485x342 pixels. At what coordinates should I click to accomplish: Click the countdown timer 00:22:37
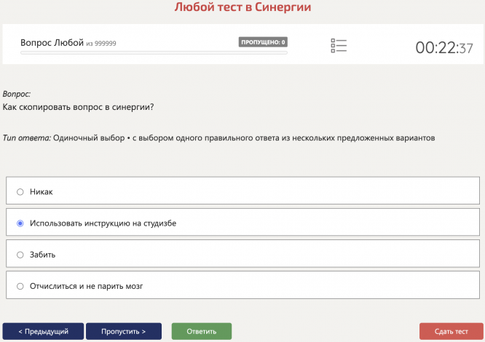(444, 48)
